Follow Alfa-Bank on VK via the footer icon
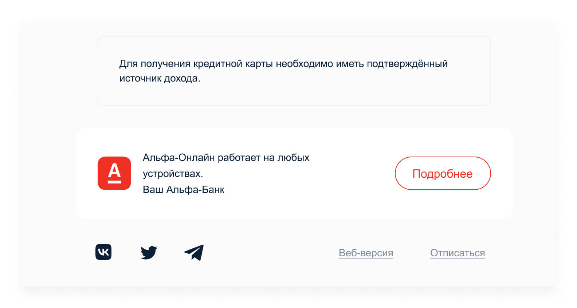The width and height of the screenshot is (577, 308). (x=103, y=252)
